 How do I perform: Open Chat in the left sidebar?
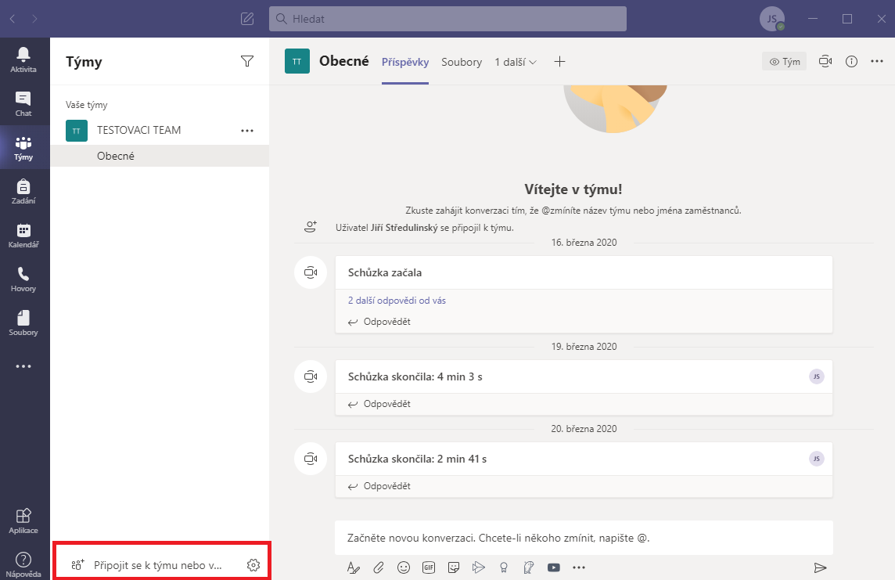pyautogui.click(x=23, y=103)
